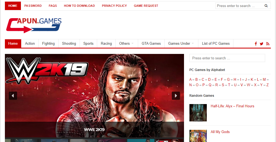Click the magnifier search icon in top bar

click(266, 6)
